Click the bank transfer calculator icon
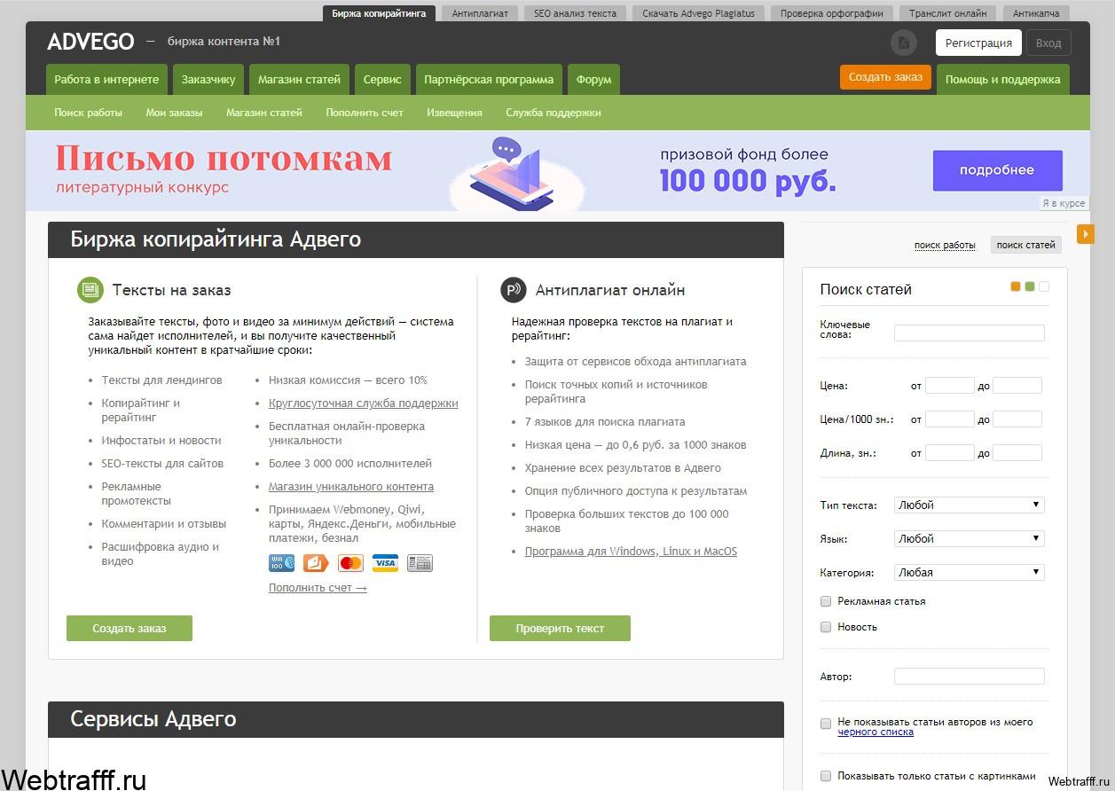The image size is (1115, 791). pos(420,562)
